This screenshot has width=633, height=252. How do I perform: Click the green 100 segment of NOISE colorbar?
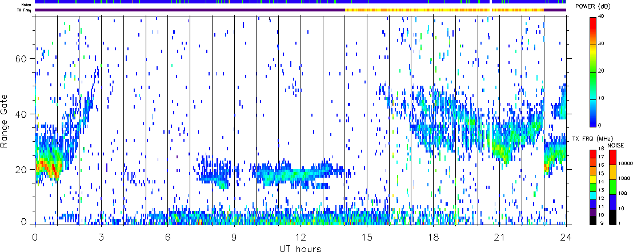point(612,186)
